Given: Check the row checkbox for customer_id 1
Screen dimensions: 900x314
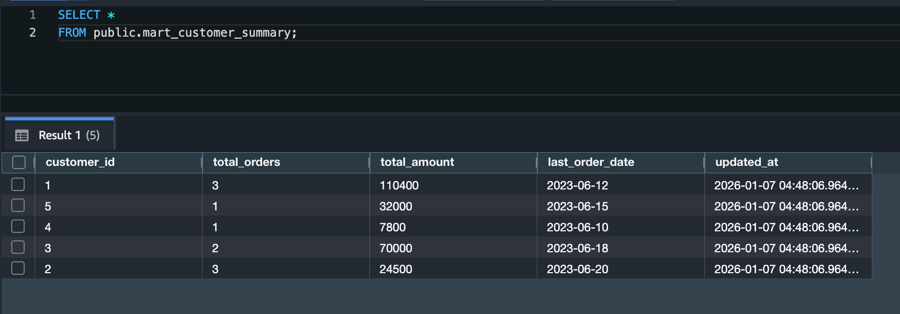Looking at the screenshot, I should tap(18, 185).
